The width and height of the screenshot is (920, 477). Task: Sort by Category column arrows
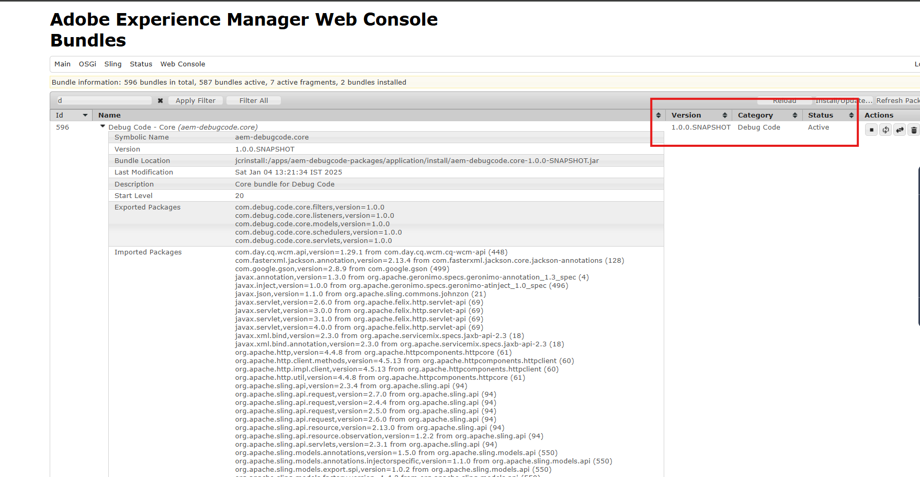(794, 115)
